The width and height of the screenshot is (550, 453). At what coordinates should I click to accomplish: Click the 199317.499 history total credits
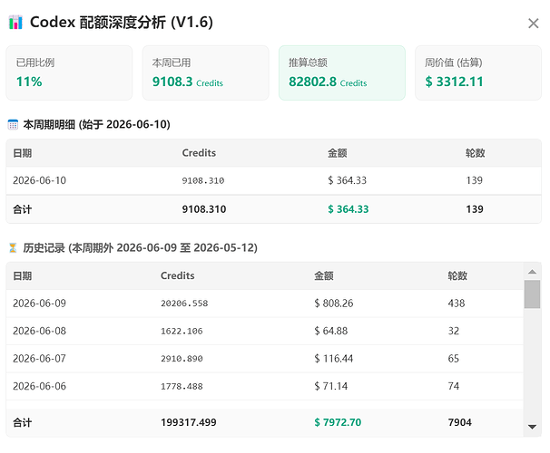coord(189,422)
